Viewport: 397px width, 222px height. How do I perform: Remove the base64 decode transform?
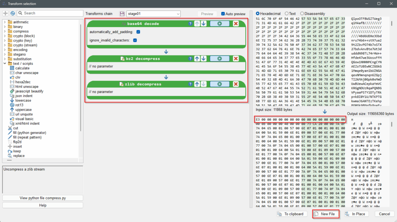tap(236, 24)
